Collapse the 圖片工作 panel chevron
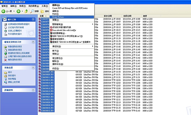 tap(33, 19)
